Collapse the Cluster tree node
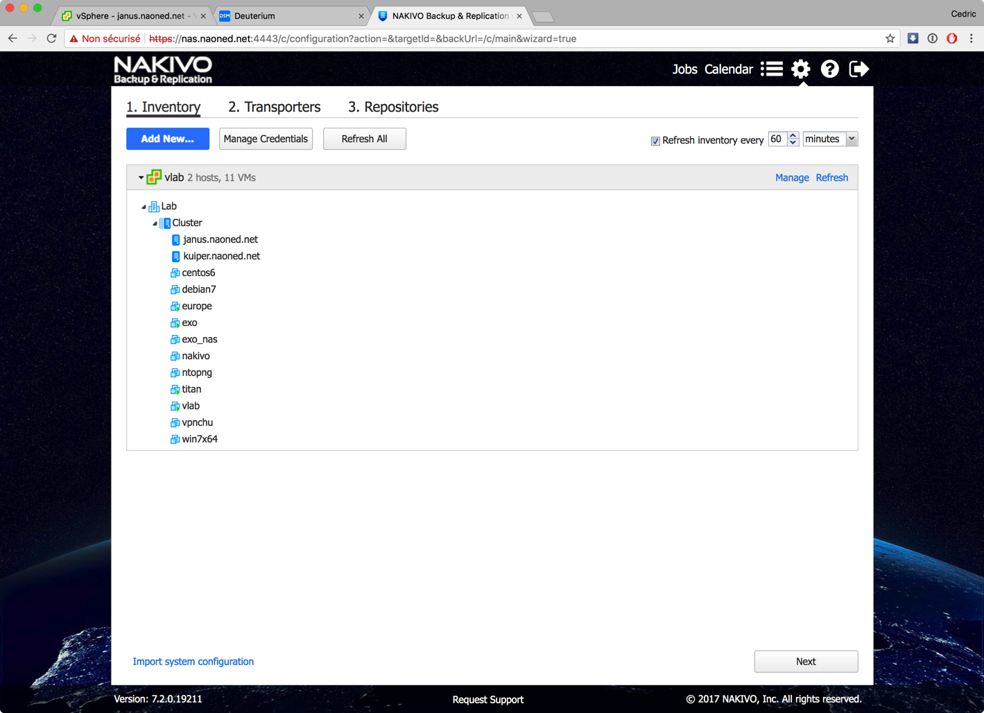Viewport: 984px width, 713px height. click(155, 223)
